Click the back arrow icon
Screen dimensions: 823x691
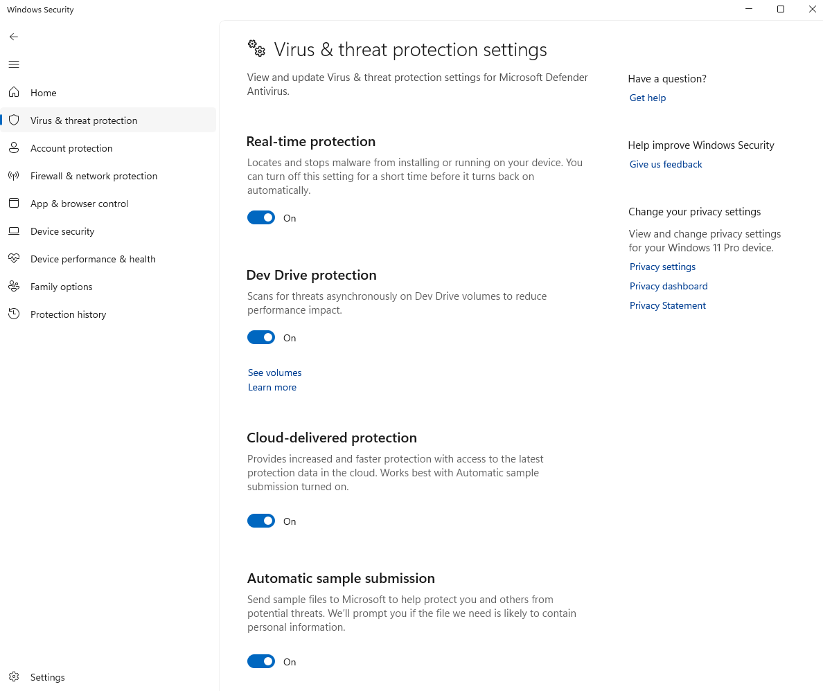[x=14, y=37]
